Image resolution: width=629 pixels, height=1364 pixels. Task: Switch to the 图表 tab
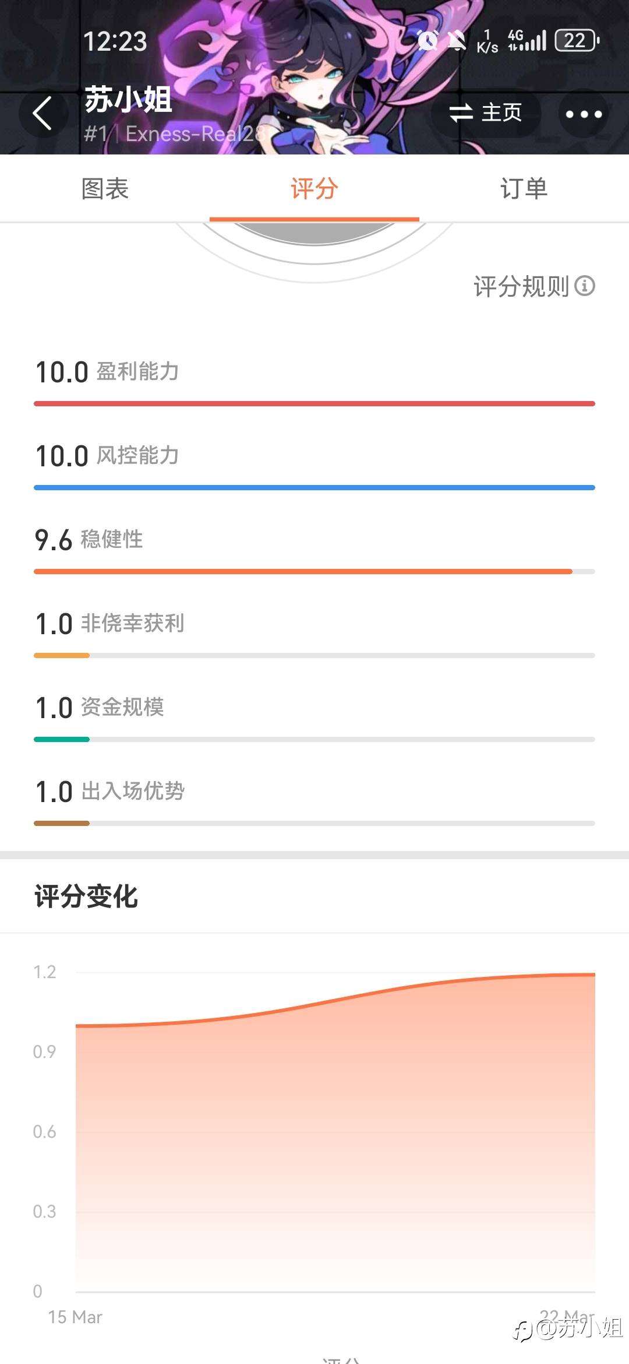(x=105, y=189)
